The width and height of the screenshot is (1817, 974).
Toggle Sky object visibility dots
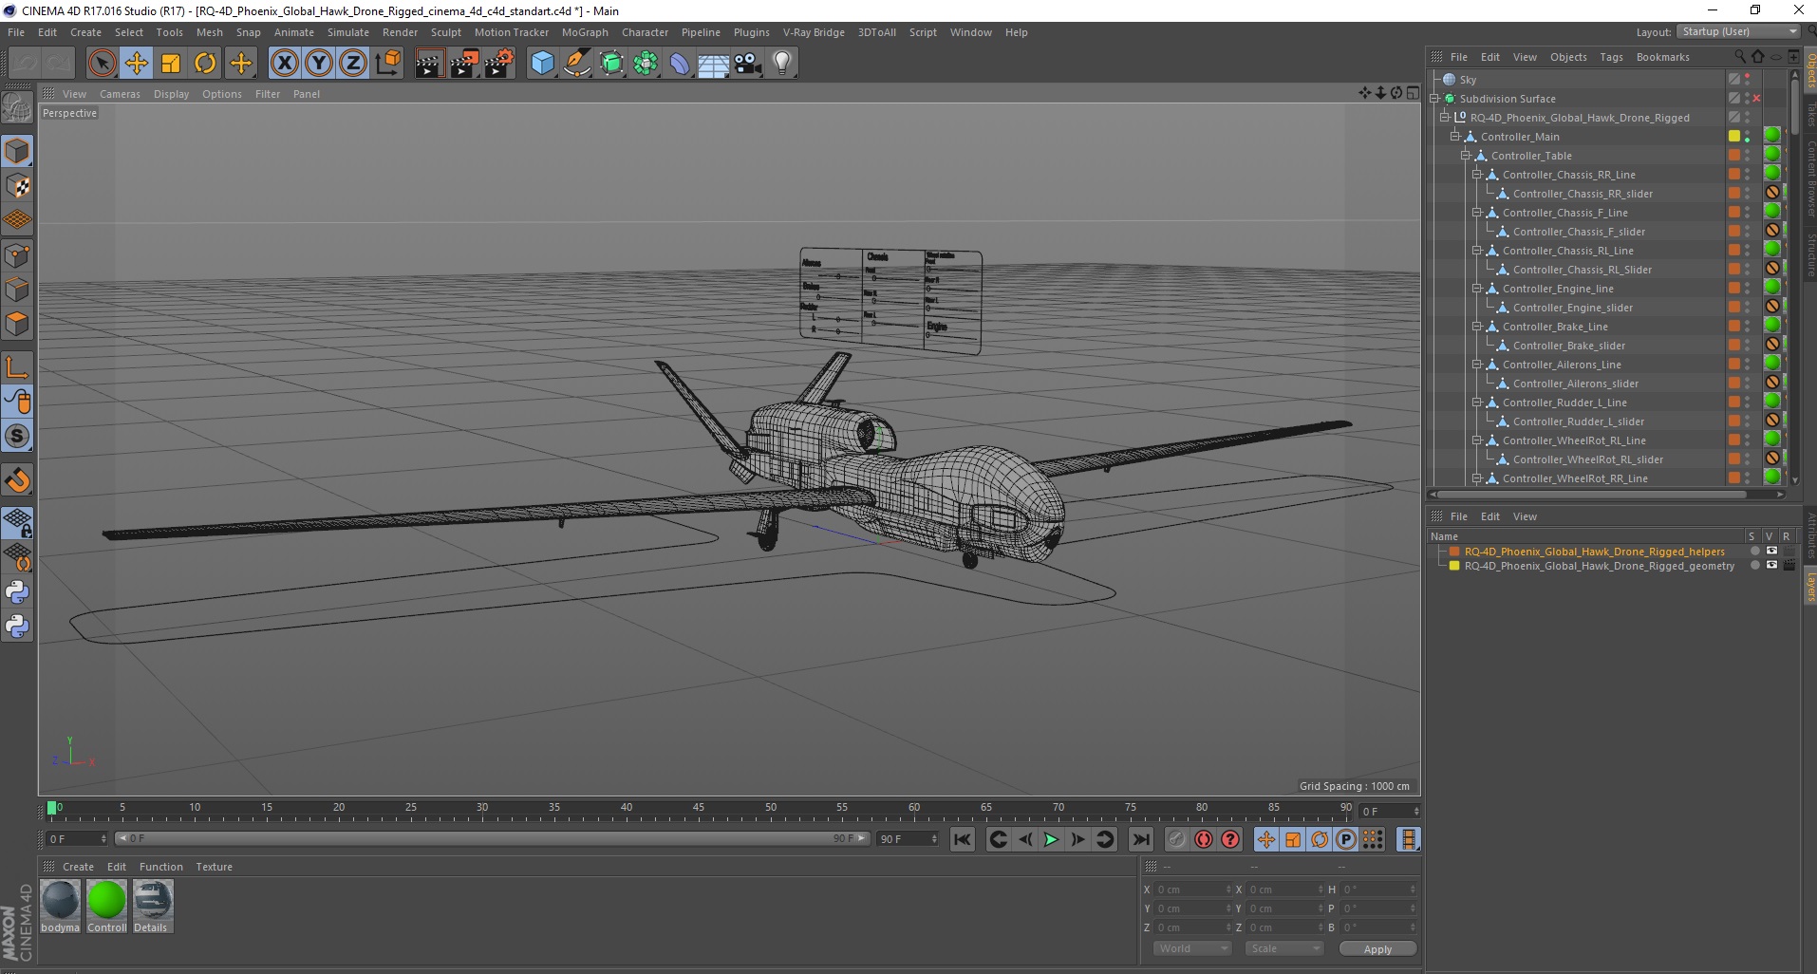coord(1747,80)
